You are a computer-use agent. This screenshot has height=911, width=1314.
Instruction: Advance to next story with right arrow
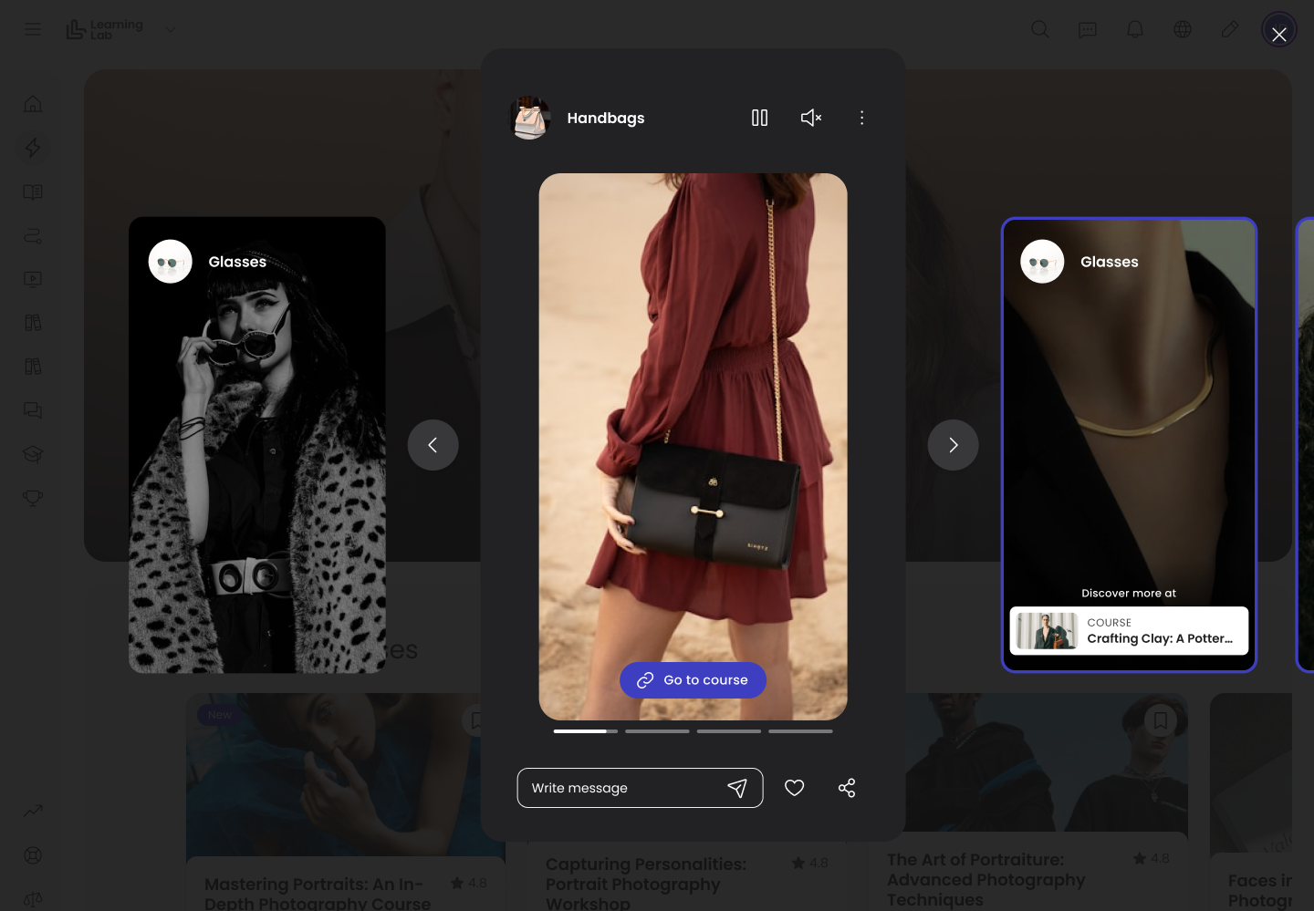953,445
